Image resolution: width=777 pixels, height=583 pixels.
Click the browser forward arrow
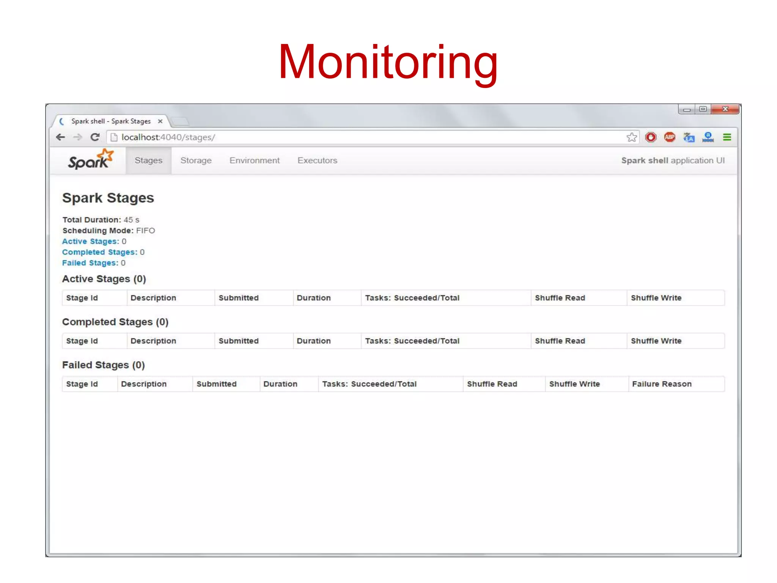click(x=77, y=137)
